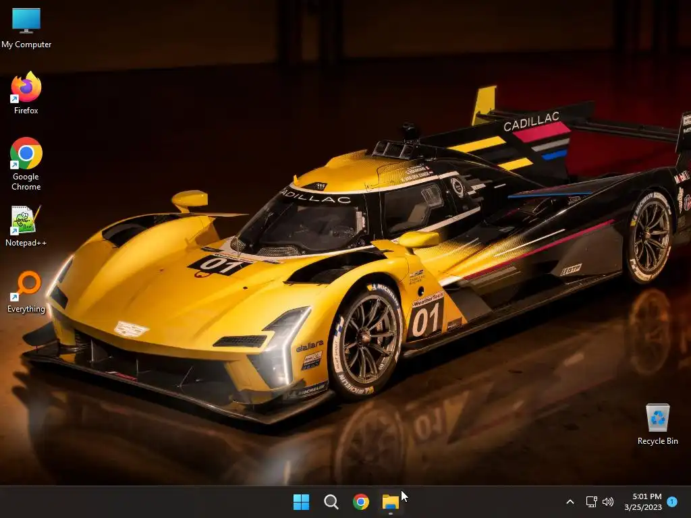Screen dimensions: 691x518
Task: Click the 'Notepad++' label text
Action: click(x=26, y=243)
